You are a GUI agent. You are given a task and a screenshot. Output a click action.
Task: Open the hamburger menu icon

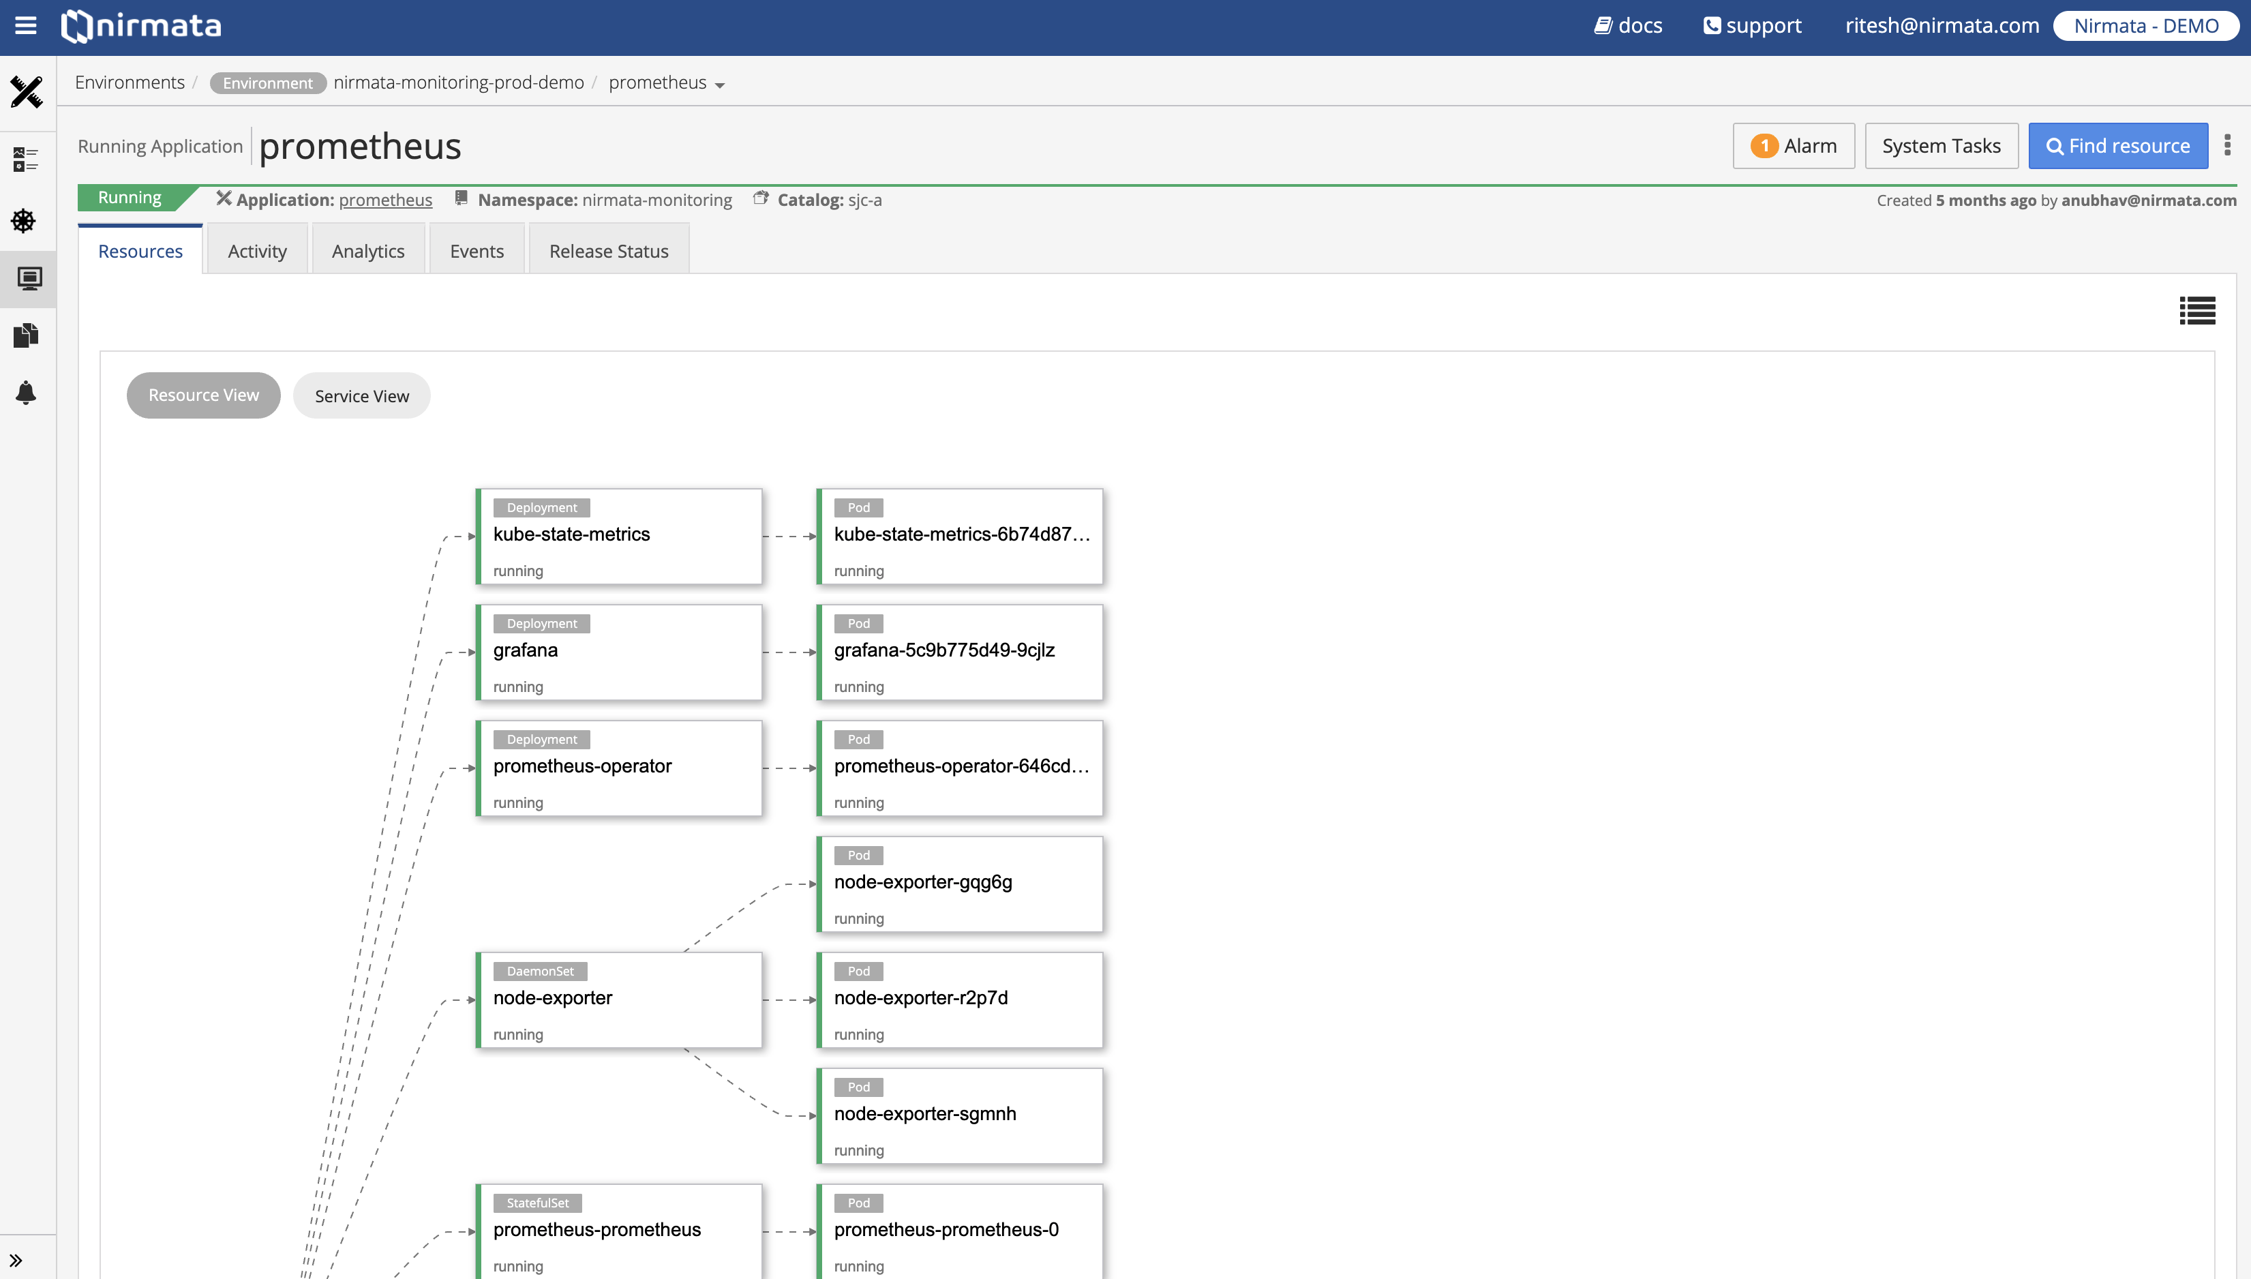[x=25, y=25]
